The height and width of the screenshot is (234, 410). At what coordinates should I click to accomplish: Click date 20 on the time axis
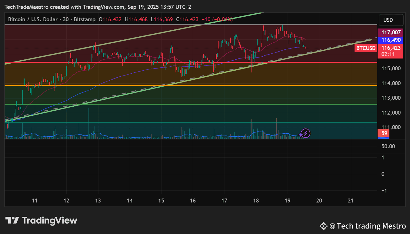click(x=319, y=201)
